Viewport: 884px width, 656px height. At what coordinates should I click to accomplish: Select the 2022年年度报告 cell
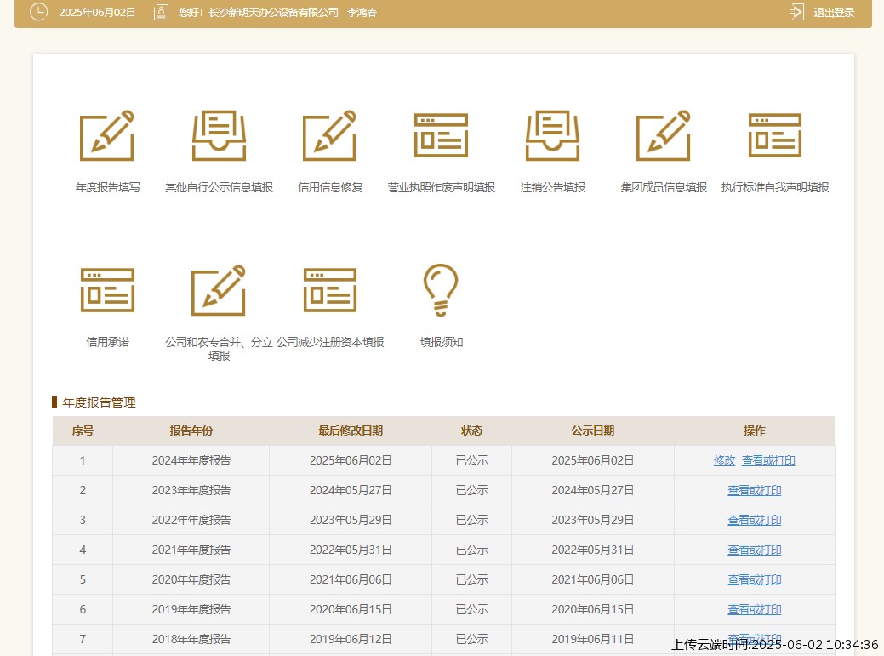pos(191,520)
